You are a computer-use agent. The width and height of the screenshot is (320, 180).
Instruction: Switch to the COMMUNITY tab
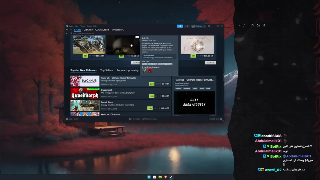[102, 30]
